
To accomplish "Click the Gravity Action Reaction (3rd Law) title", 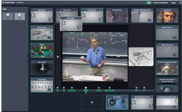I will pyautogui.click(x=167, y=97).
